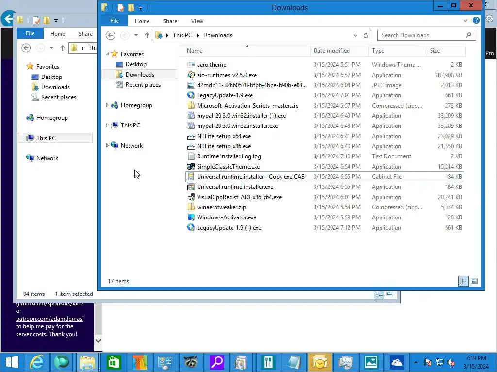
Task: Select the Universal.runtime.installer.exe icon
Action: click(x=191, y=186)
